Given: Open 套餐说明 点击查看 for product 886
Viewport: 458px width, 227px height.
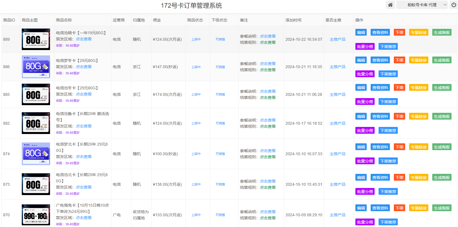Looking at the screenshot, I should [x=268, y=64].
